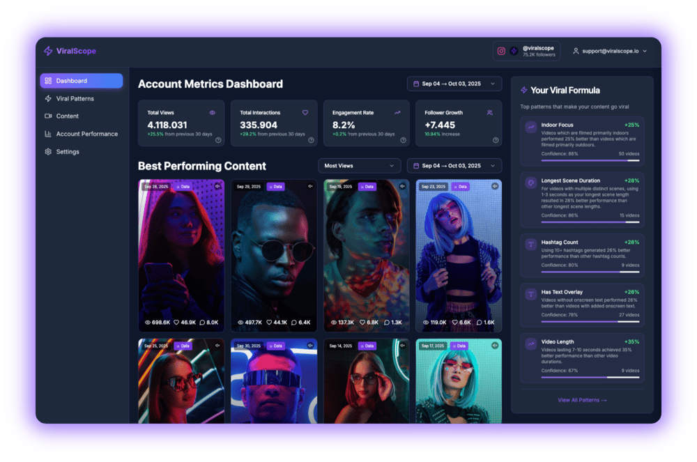697x462 pixels.
Task: Toggle mute on the Sep 28 video
Action: [217, 187]
